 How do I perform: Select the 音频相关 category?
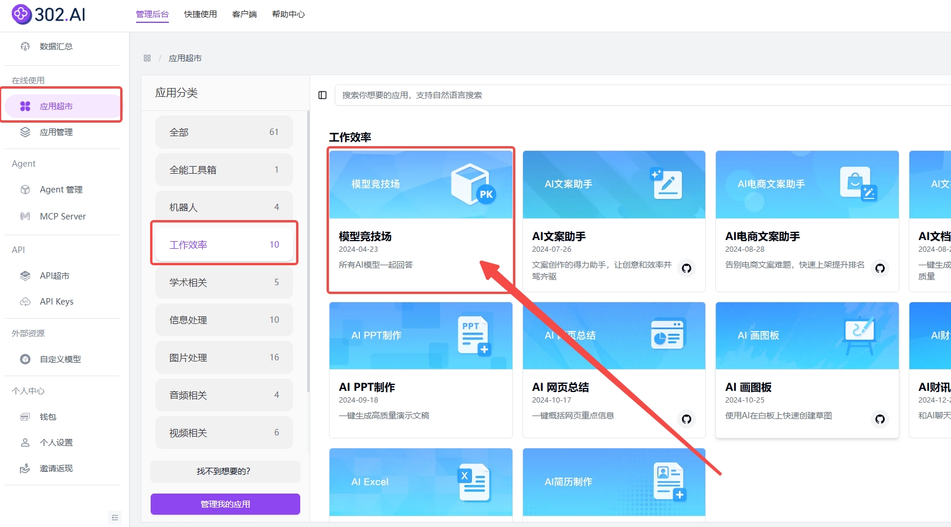pyautogui.click(x=224, y=395)
